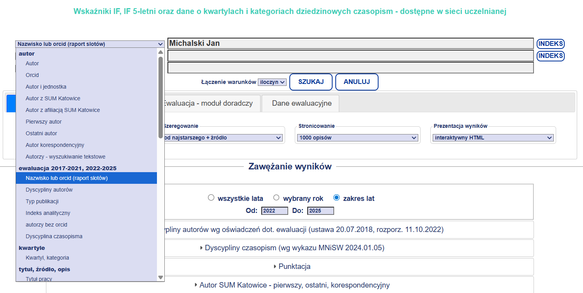The width and height of the screenshot is (583, 293).
Task: Open the 'Łączenie warunków' iloczyn dropdown
Action: (x=272, y=82)
